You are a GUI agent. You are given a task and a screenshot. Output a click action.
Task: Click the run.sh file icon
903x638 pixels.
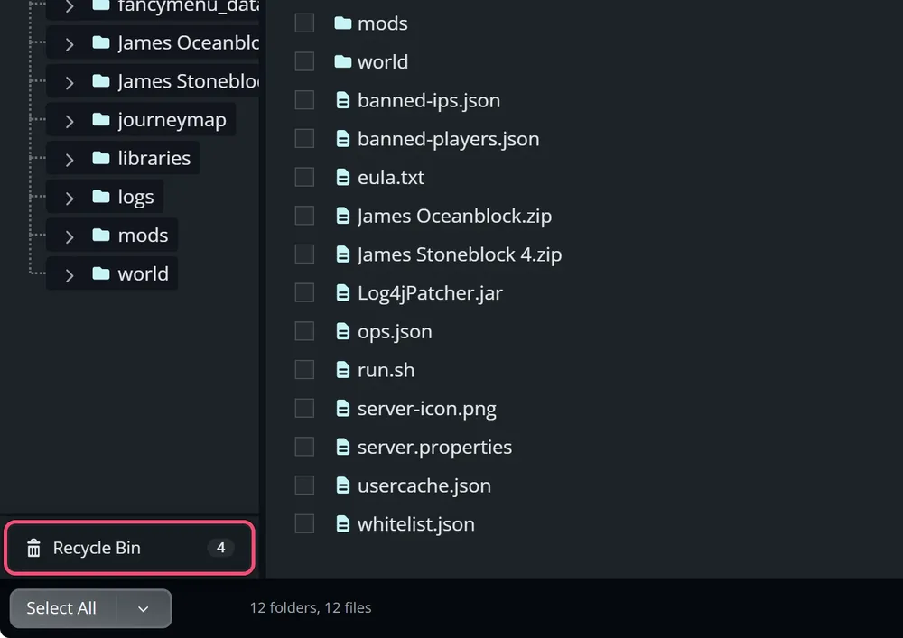342,370
